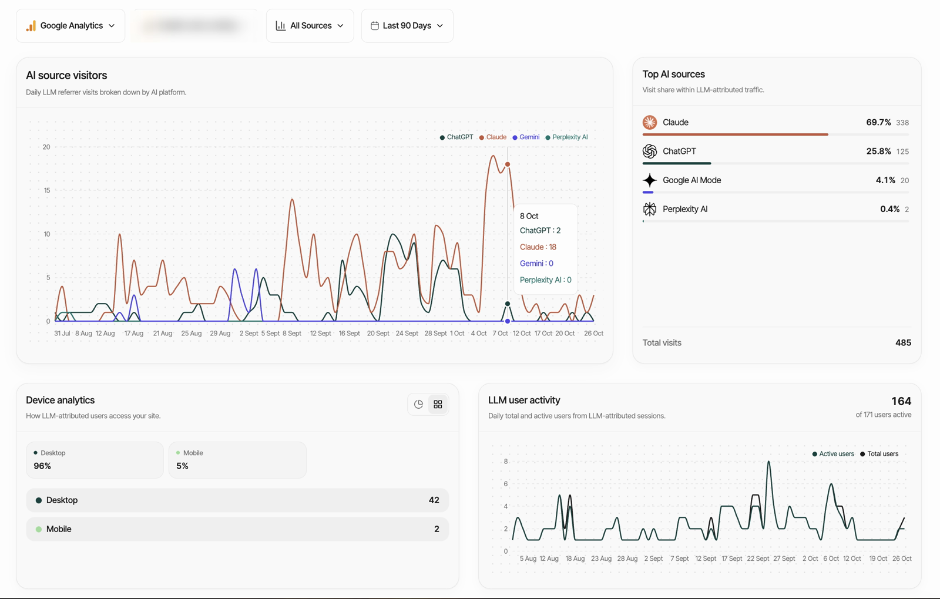Toggle Total users legend in LLM activity chart
940x599 pixels.
pyautogui.click(x=879, y=454)
